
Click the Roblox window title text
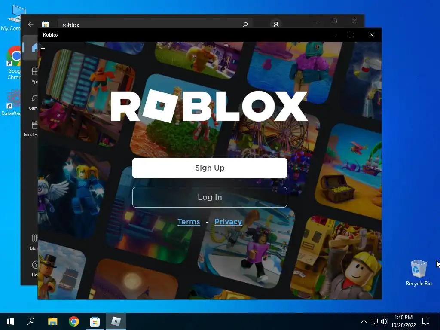(x=51, y=35)
